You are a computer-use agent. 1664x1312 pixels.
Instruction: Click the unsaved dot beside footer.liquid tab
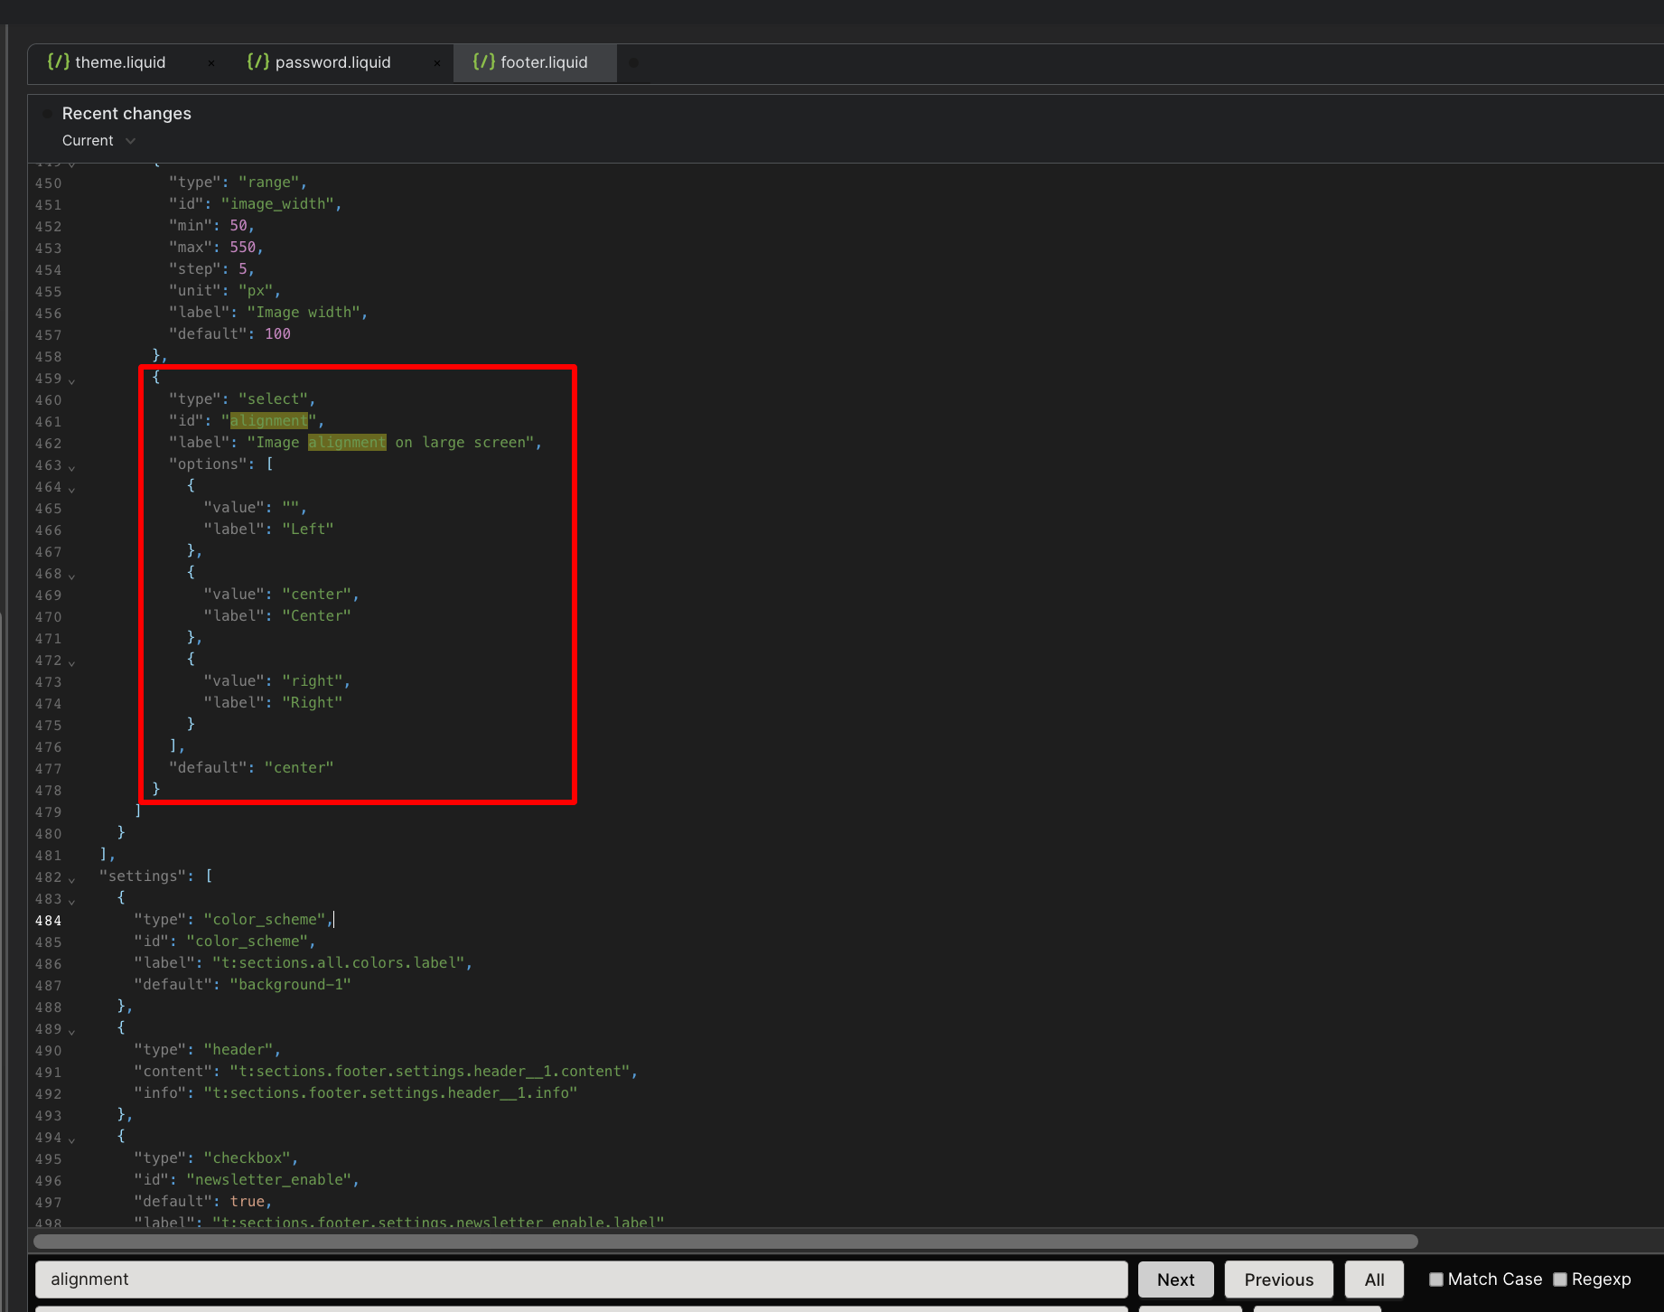coord(633,63)
